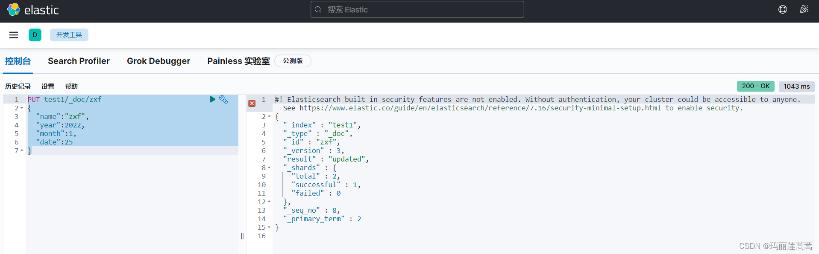Open 帮助 help
The width and height of the screenshot is (819, 254).
(71, 87)
